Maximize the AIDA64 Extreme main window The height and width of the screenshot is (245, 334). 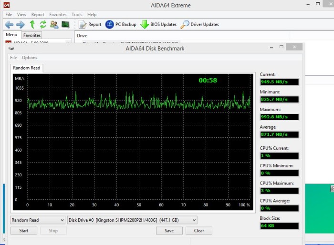coord(318,4)
